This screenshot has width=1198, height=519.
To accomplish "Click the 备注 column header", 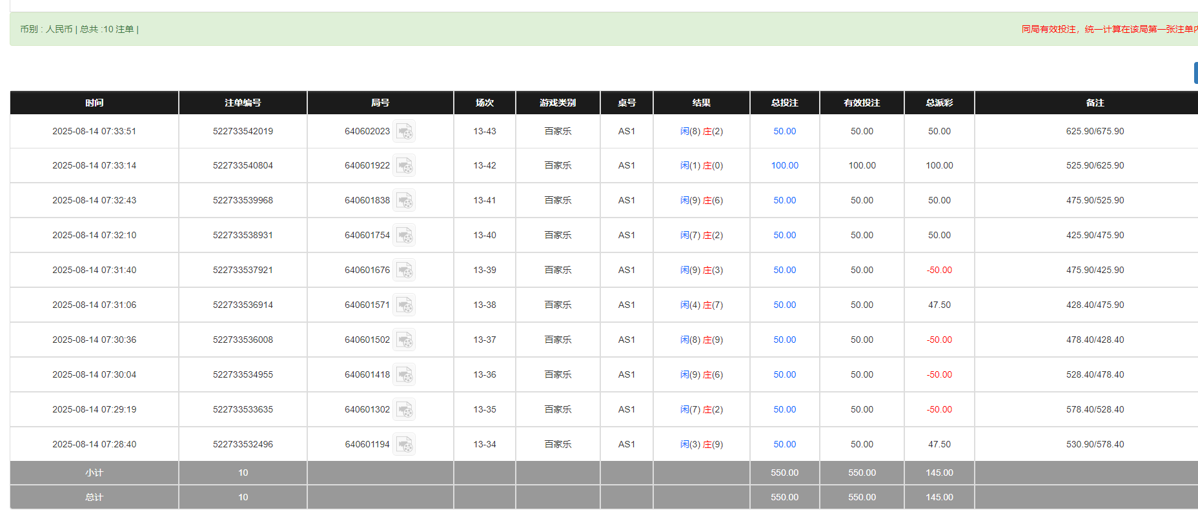I will (1095, 103).
